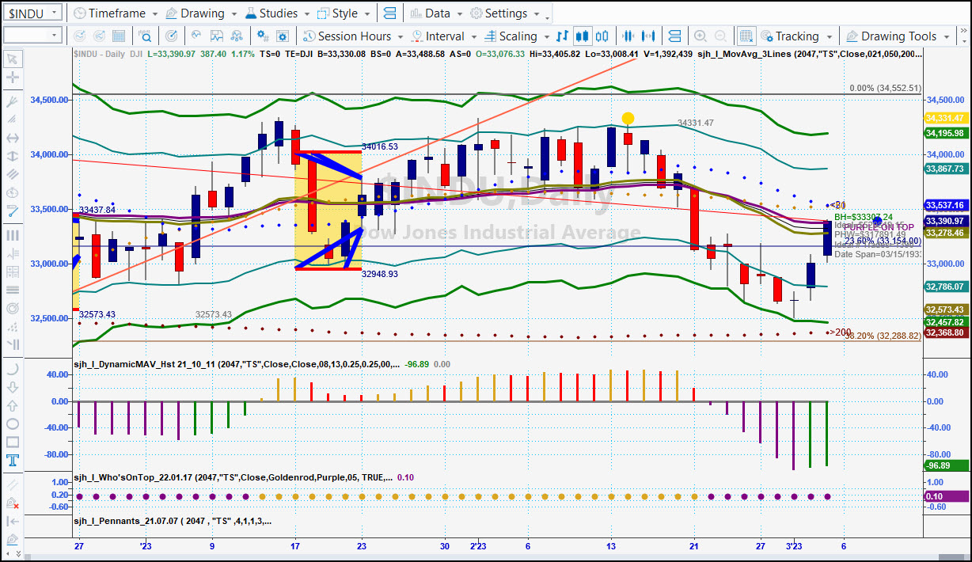Image resolution: width=972 pixels, height=562 pixels.
Task: Click the gear with hash icon
Action: point(262,36)
